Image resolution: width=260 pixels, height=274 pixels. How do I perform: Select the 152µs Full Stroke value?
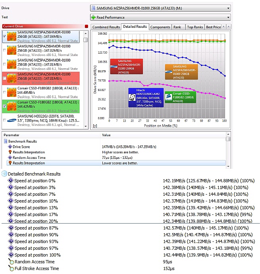pos(169,268)
